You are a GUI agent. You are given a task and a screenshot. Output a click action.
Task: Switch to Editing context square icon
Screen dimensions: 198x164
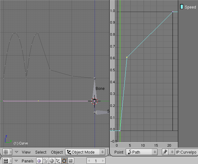click(x=64, y=161)
